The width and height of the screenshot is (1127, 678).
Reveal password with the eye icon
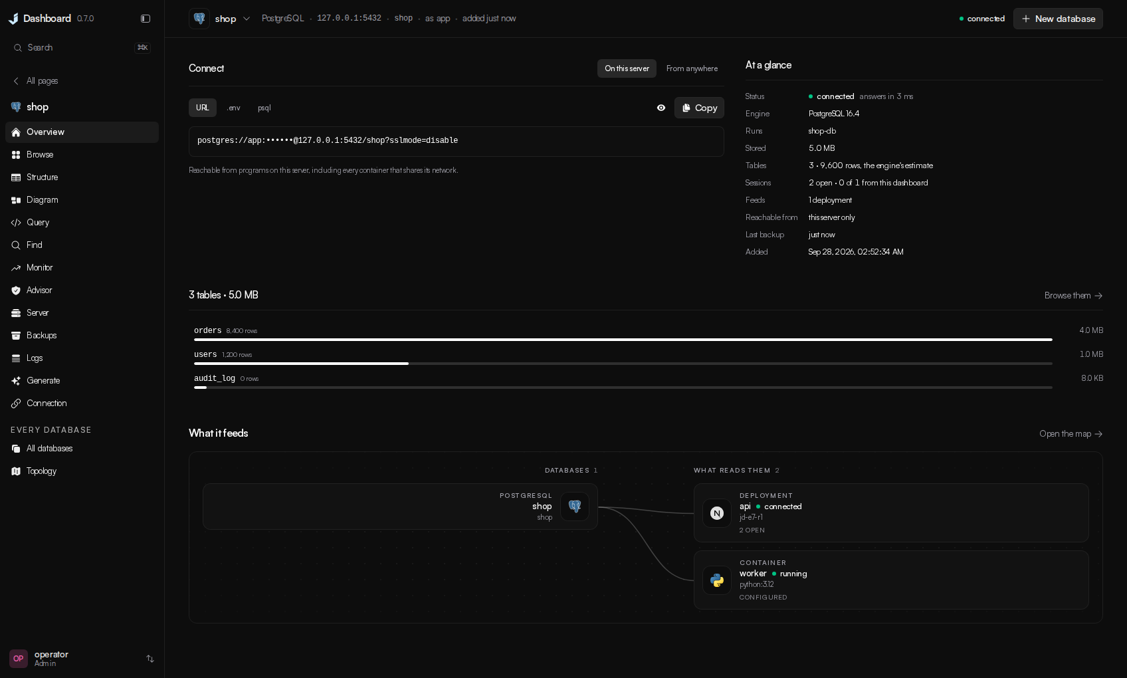pyautogui.click(x=661, y=108)
